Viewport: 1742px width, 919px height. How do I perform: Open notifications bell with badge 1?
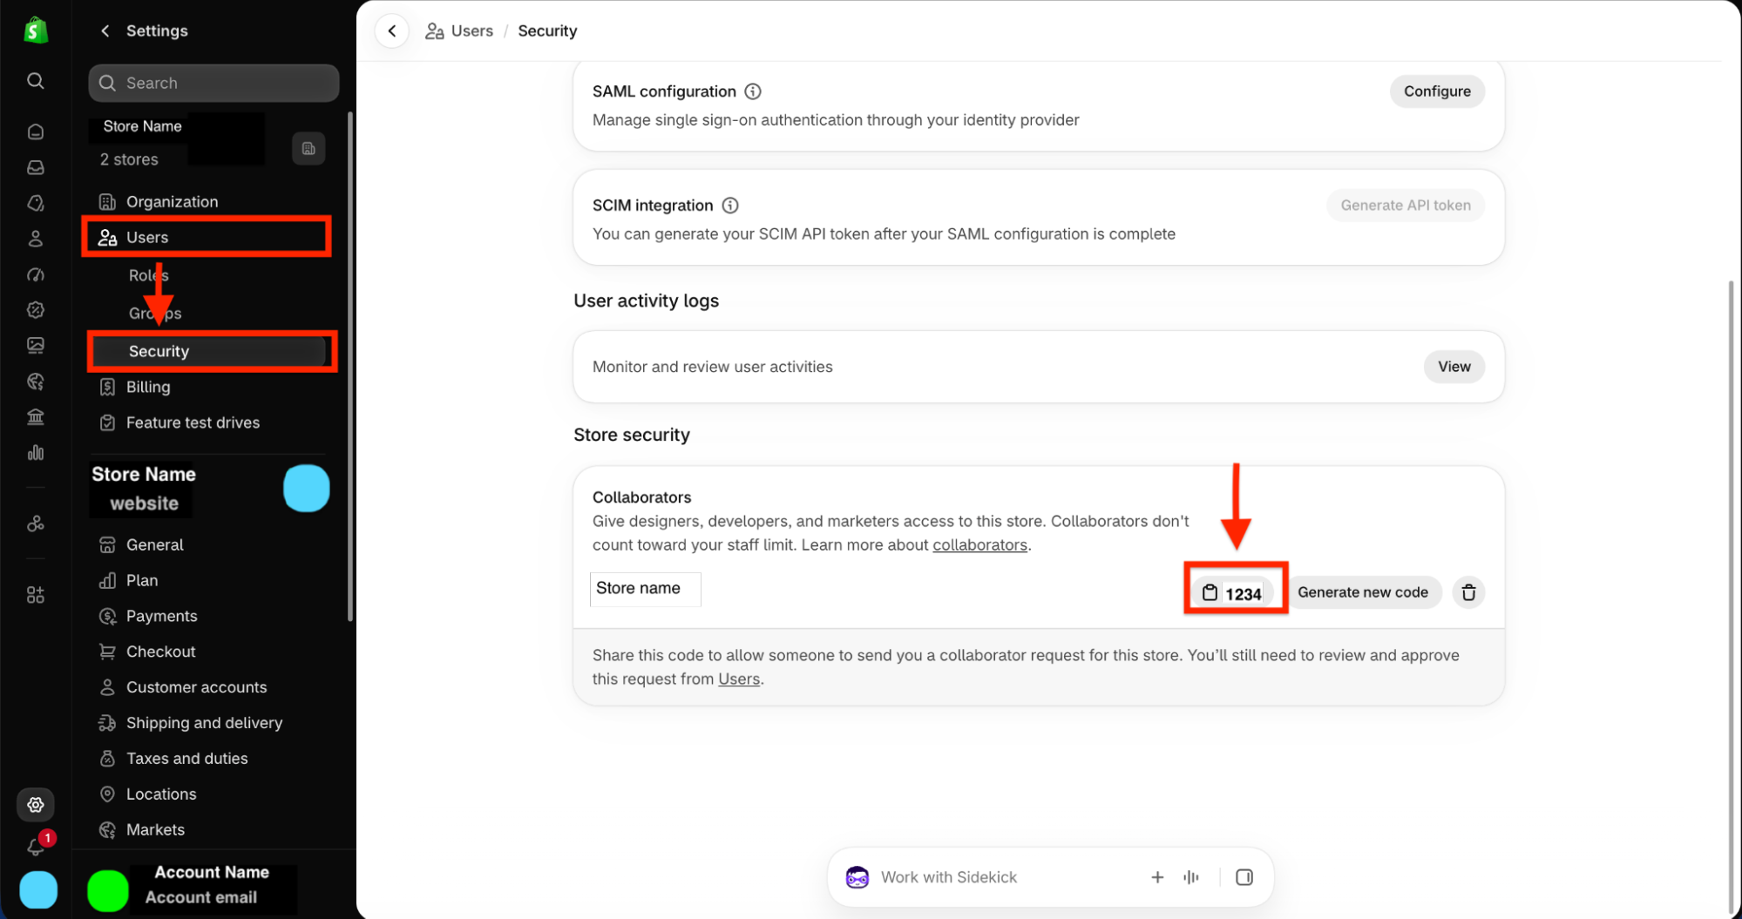point(37,845)
